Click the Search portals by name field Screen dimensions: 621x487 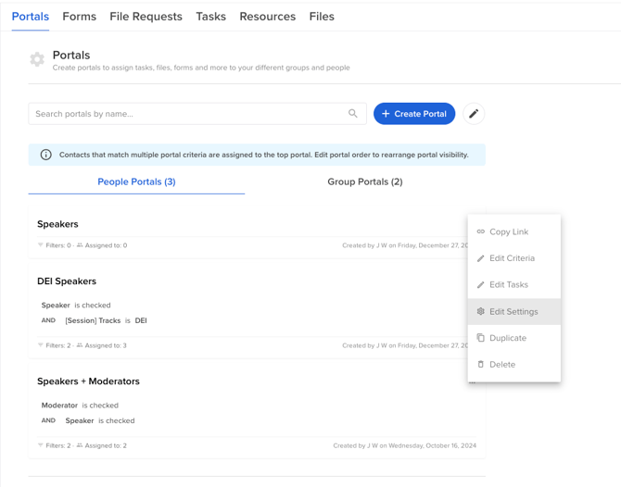click(x=185, y=114)
